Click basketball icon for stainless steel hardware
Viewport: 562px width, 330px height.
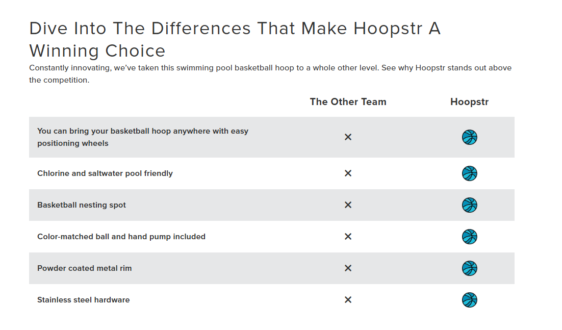(x=469, y=300)
